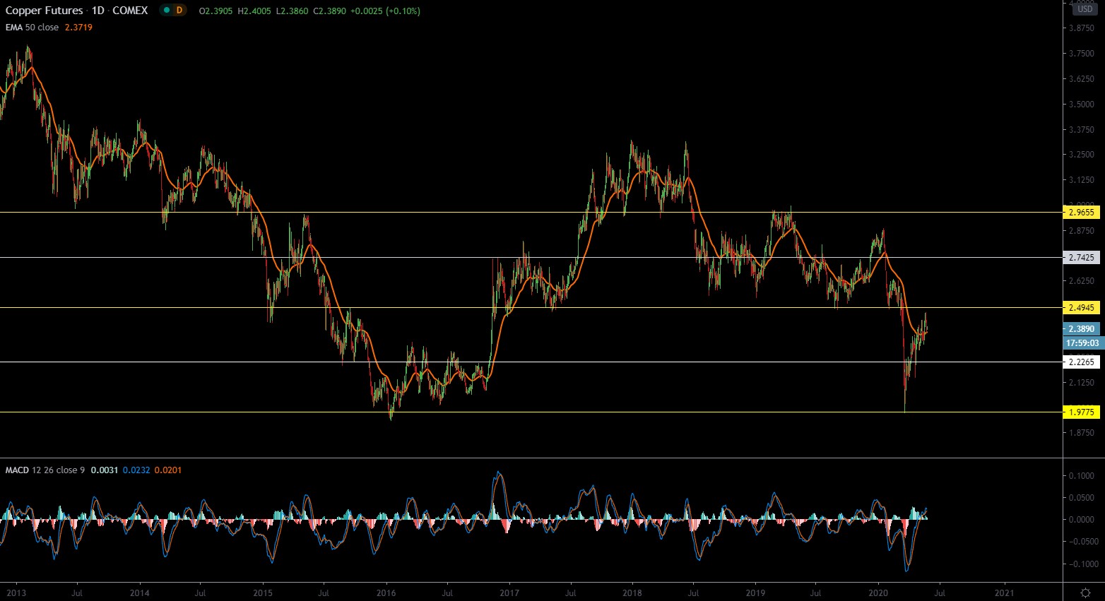Click the 2.1250 price axis tick
The height and width of the screenshot is (601, 1105).
[x=1082, y=383]
